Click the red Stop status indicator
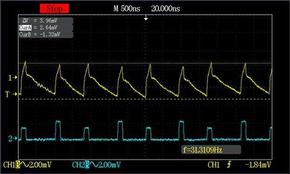The image size is (290, 174). pos(54,8)
